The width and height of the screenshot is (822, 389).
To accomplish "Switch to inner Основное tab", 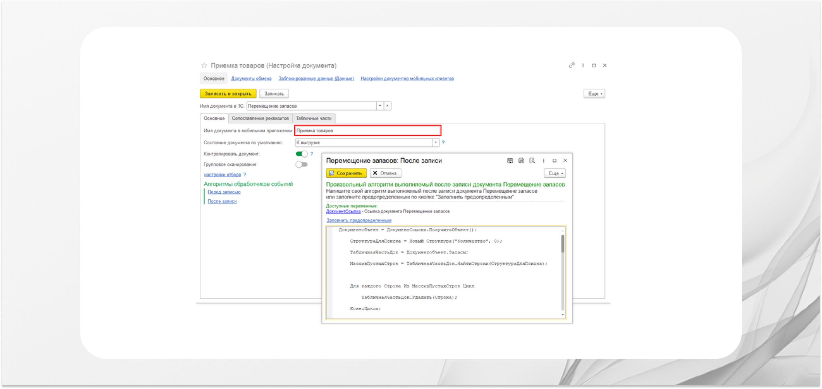I will 214,118.
